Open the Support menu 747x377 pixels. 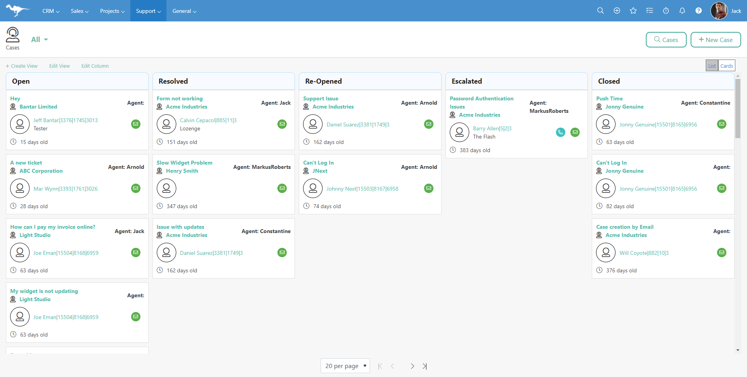[148, 11]
